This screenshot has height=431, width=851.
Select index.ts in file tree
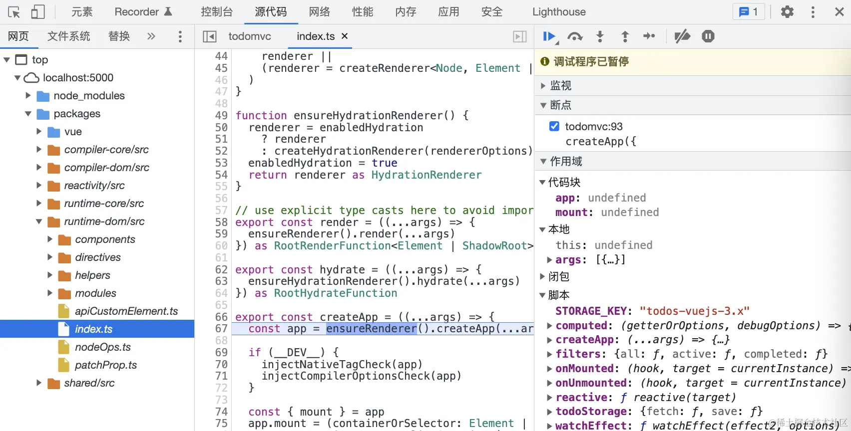point(97,329)
